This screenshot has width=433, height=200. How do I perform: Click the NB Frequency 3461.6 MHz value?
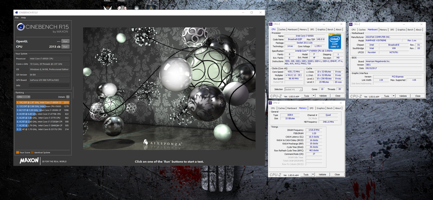click(328, 122)
